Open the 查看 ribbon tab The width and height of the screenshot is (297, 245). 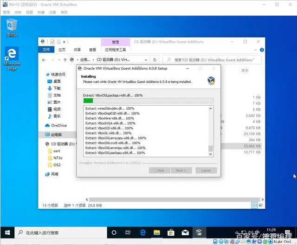click(x=92, y=50)
